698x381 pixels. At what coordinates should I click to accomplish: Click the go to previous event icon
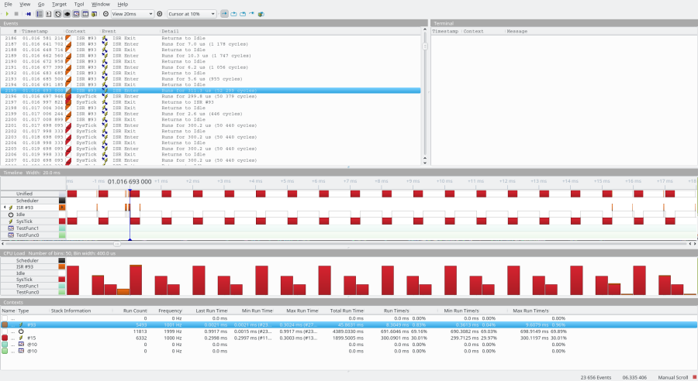tap(233, 14)
